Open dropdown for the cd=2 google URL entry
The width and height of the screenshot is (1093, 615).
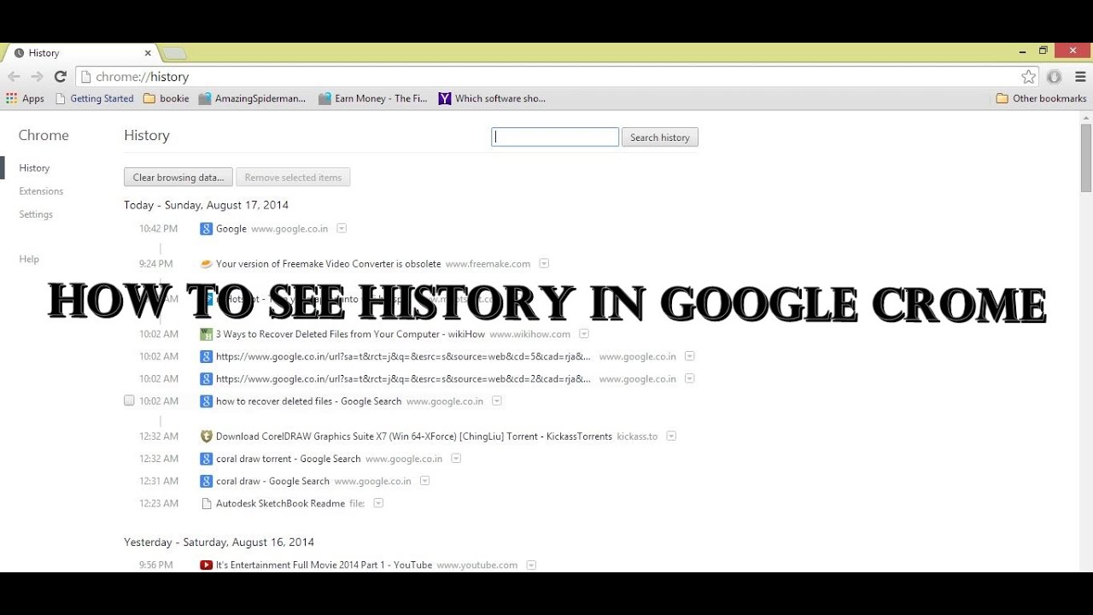pos(689,378)
